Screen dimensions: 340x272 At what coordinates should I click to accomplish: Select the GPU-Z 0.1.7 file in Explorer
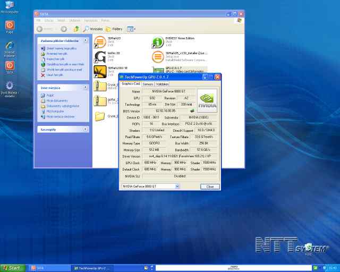(x=180, y=70)
